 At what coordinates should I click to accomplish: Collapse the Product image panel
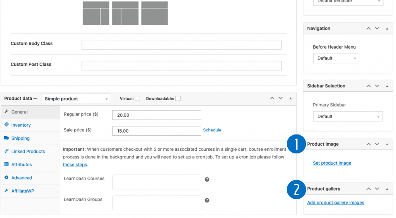[387, 144]
